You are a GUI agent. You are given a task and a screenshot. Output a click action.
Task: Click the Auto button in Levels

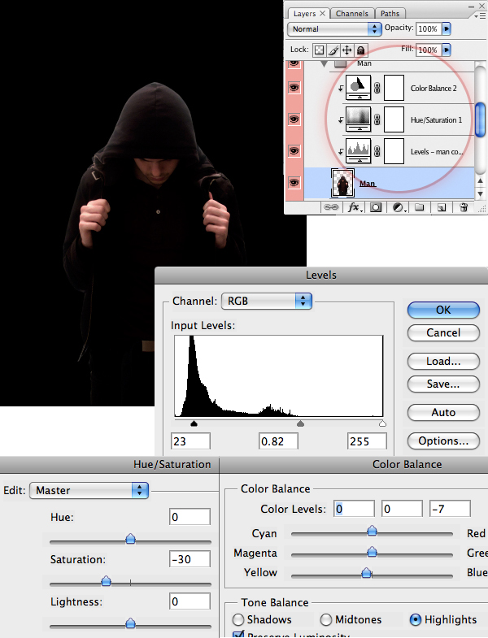point(443,412)
